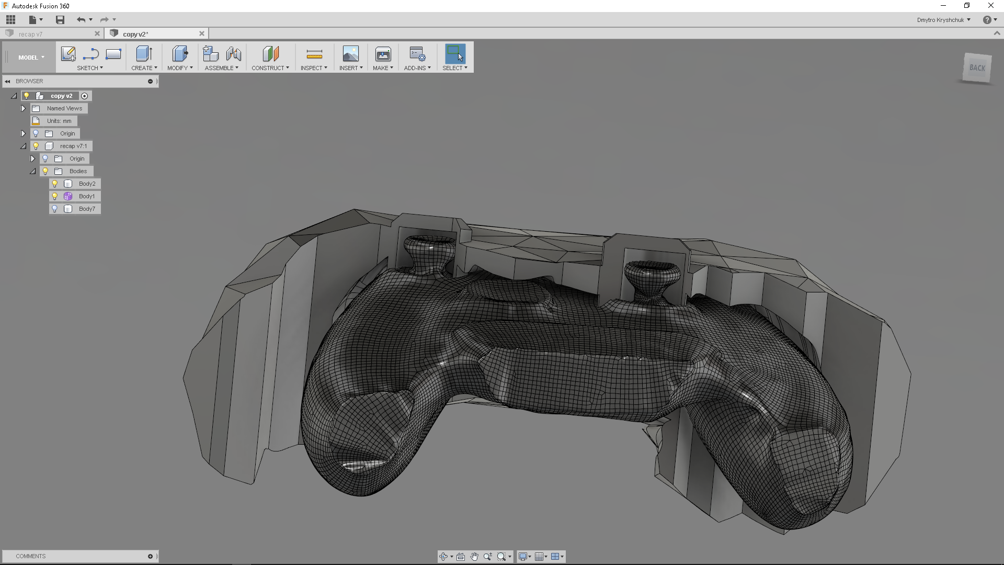Click the Extrude tool in Create
Screen dimensions: 1004x565
pos(144,54)
